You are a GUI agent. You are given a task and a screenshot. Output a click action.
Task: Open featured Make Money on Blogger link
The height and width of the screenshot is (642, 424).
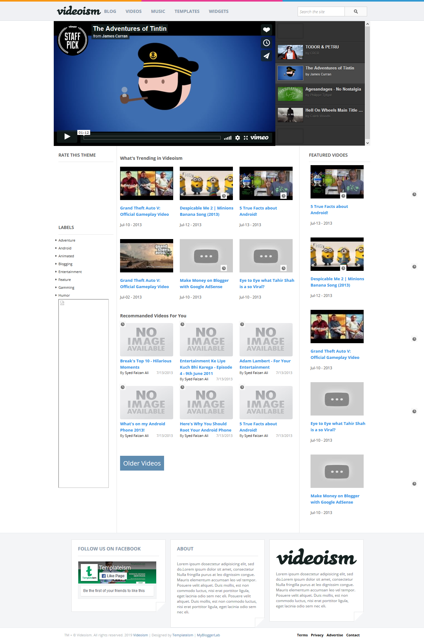[x=335, y=499]
